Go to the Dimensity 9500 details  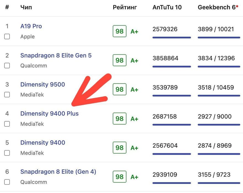[x=43, y=84]
